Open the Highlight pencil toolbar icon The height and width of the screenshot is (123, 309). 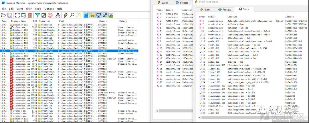[x=44, y=15]
